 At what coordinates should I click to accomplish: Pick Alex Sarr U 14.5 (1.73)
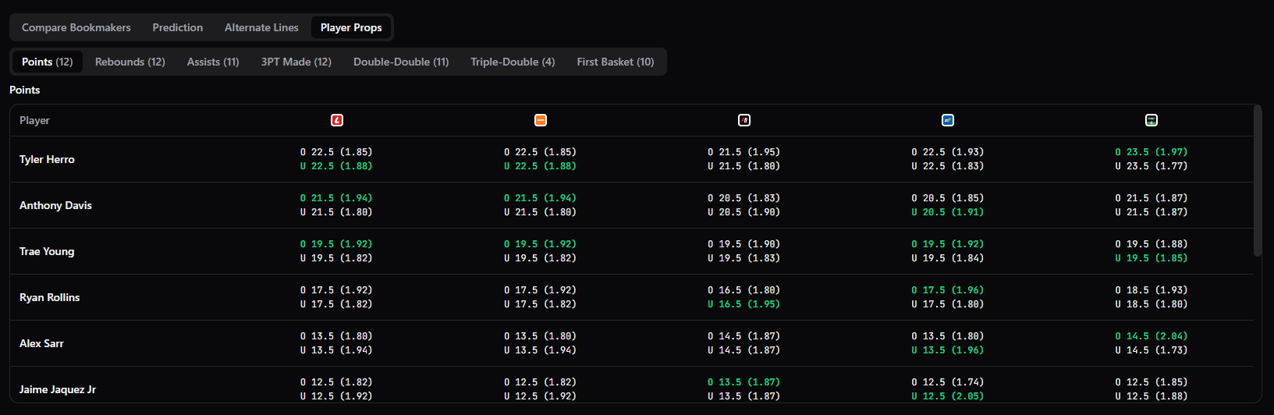[1152, 350]
